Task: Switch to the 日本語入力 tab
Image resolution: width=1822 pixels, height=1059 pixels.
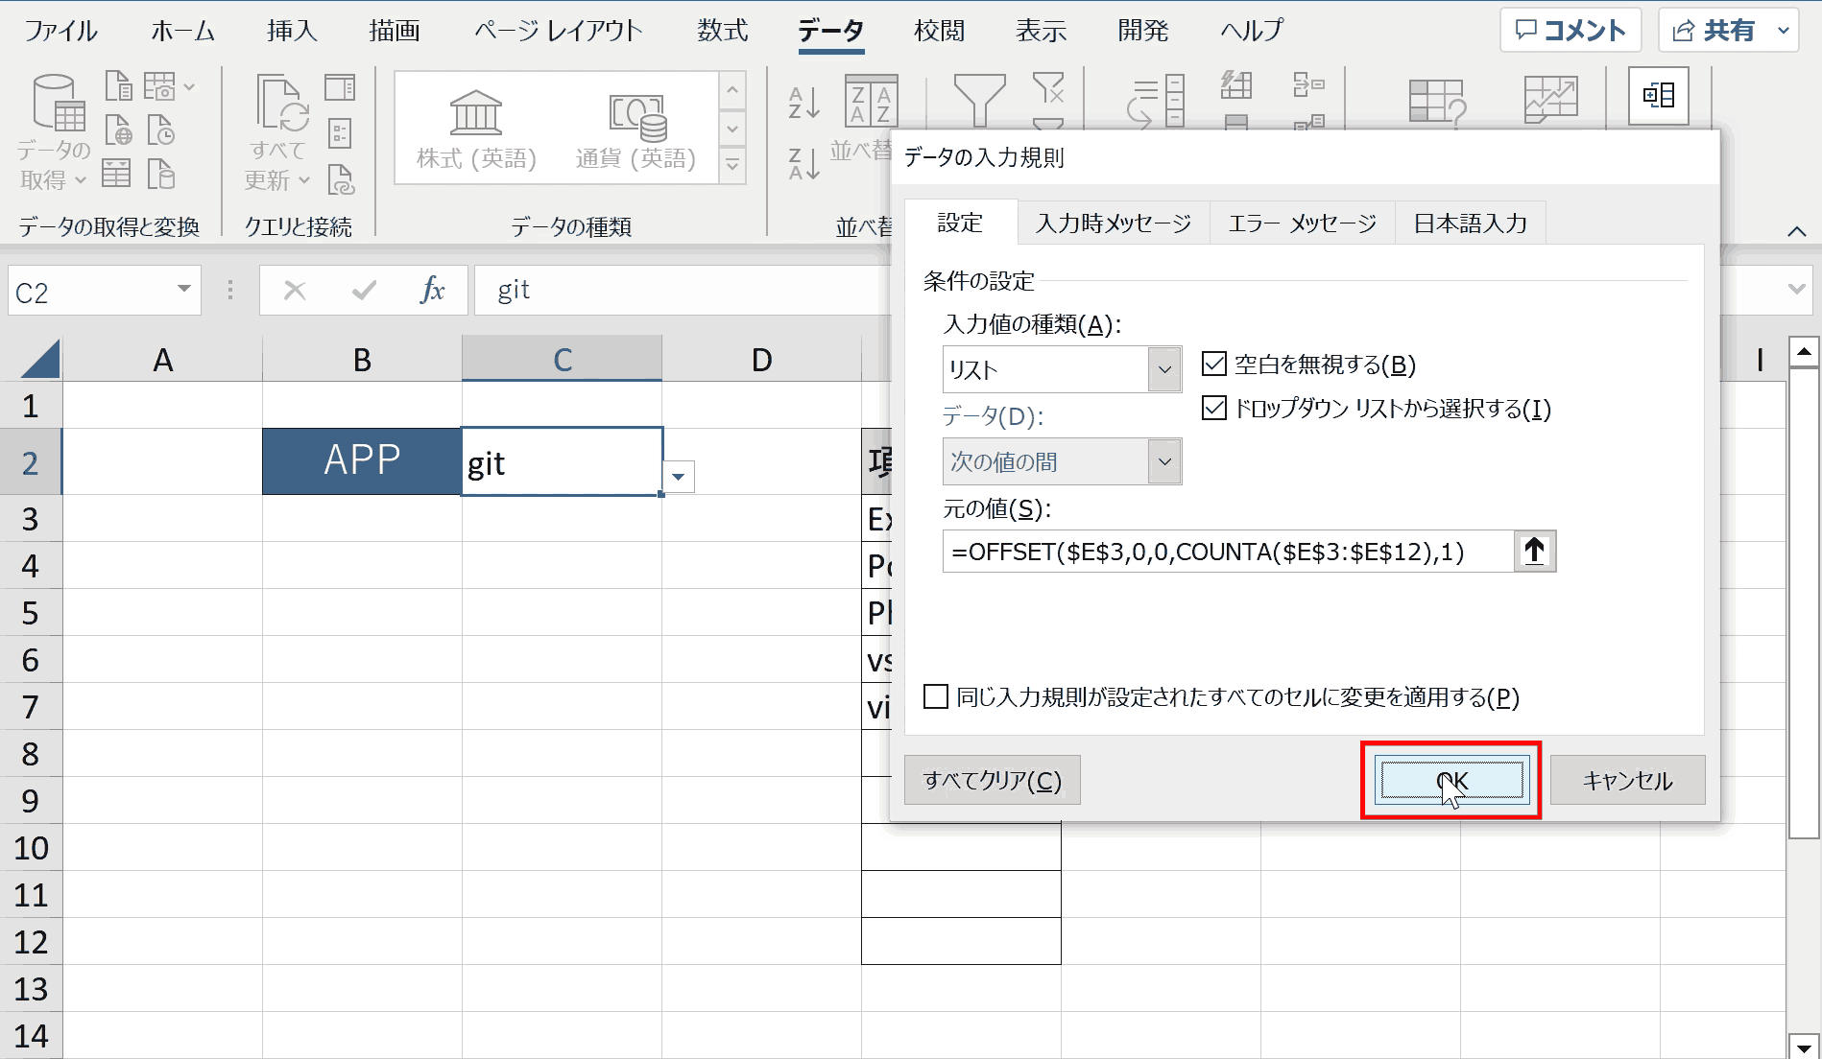Action: pos(1470,224)
